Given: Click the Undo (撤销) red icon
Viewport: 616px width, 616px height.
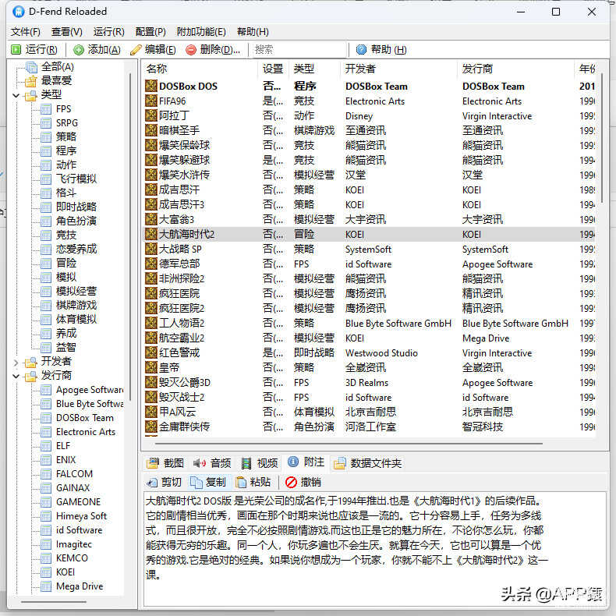Looking at the screenshot, I should (x=291, y=482).
